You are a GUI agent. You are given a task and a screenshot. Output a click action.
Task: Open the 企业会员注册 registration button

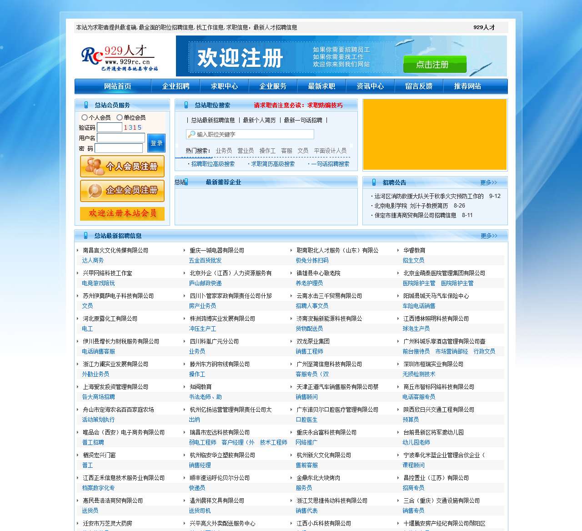click(122, 191)
